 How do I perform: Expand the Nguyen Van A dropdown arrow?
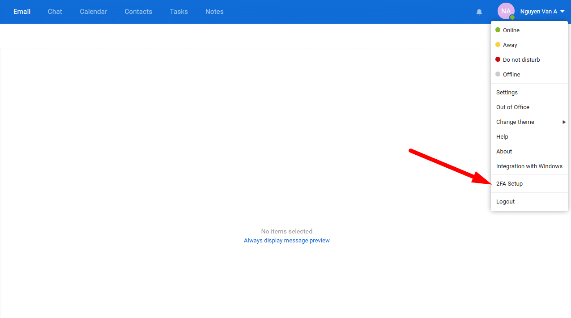pos(562,12)
